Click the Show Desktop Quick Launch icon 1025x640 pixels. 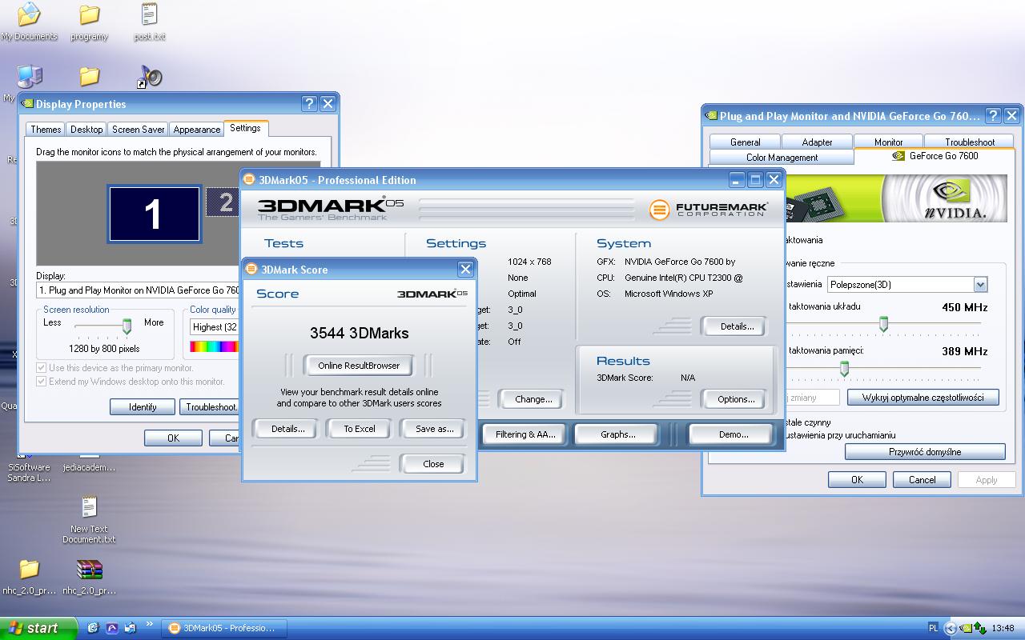point(131,628)
